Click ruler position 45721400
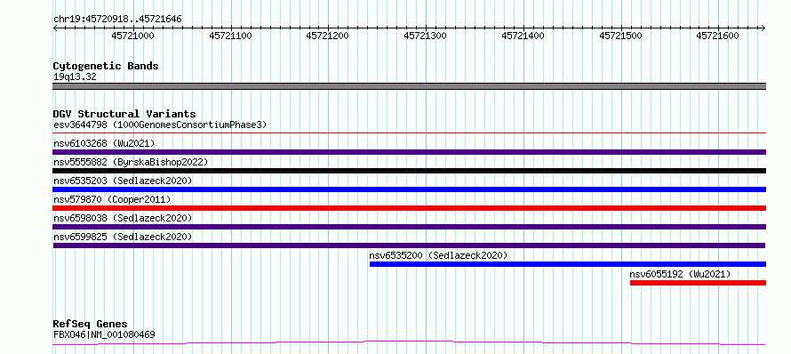 pos(523,36)
